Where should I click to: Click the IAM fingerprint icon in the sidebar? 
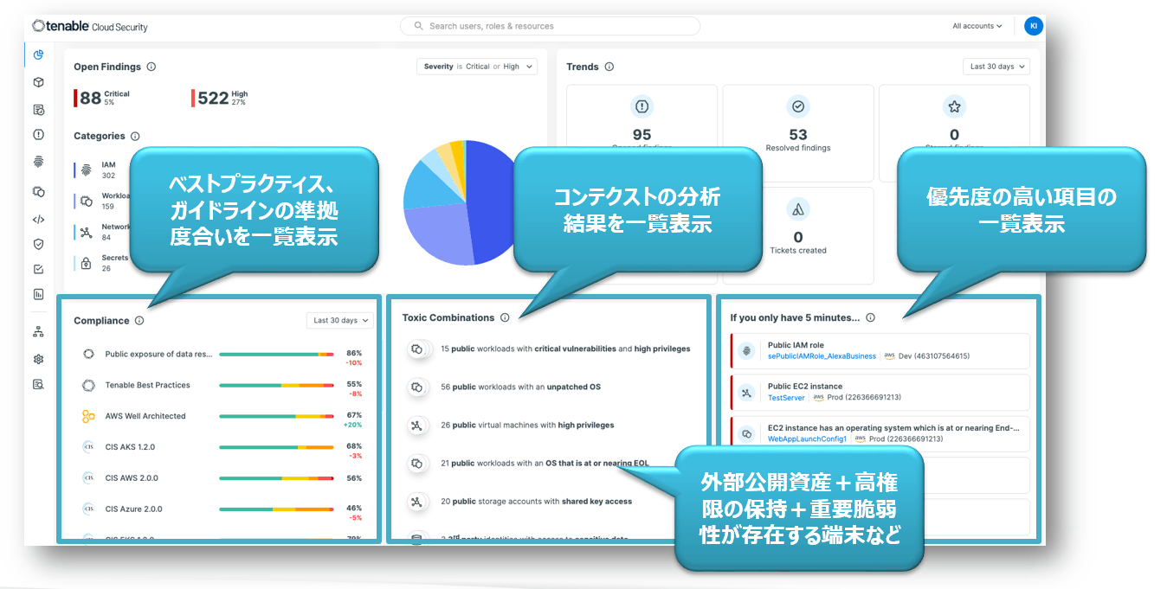[38, 163]
